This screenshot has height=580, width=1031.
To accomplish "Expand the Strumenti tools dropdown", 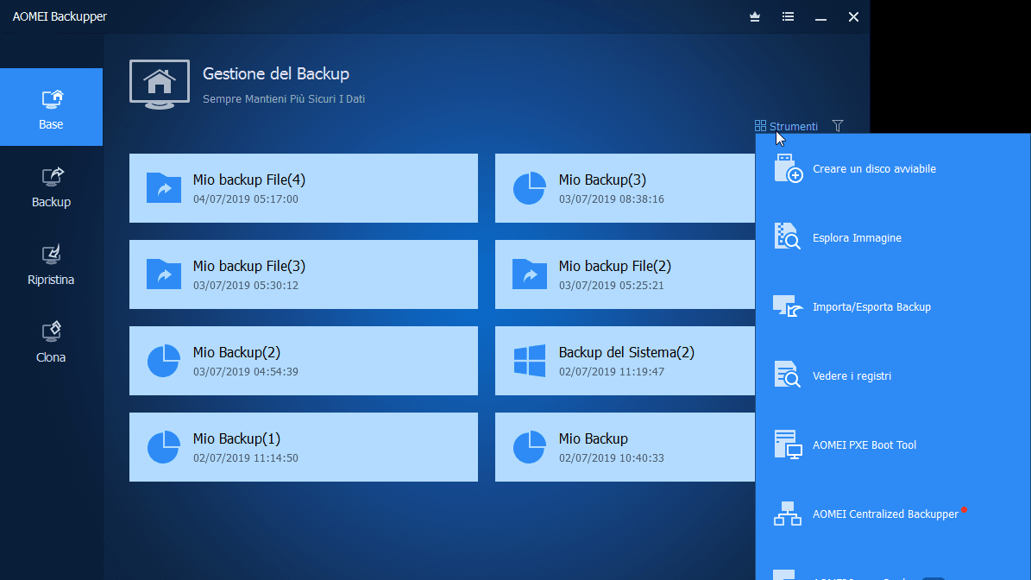I will pyautogui.click(x=786, y=126).
